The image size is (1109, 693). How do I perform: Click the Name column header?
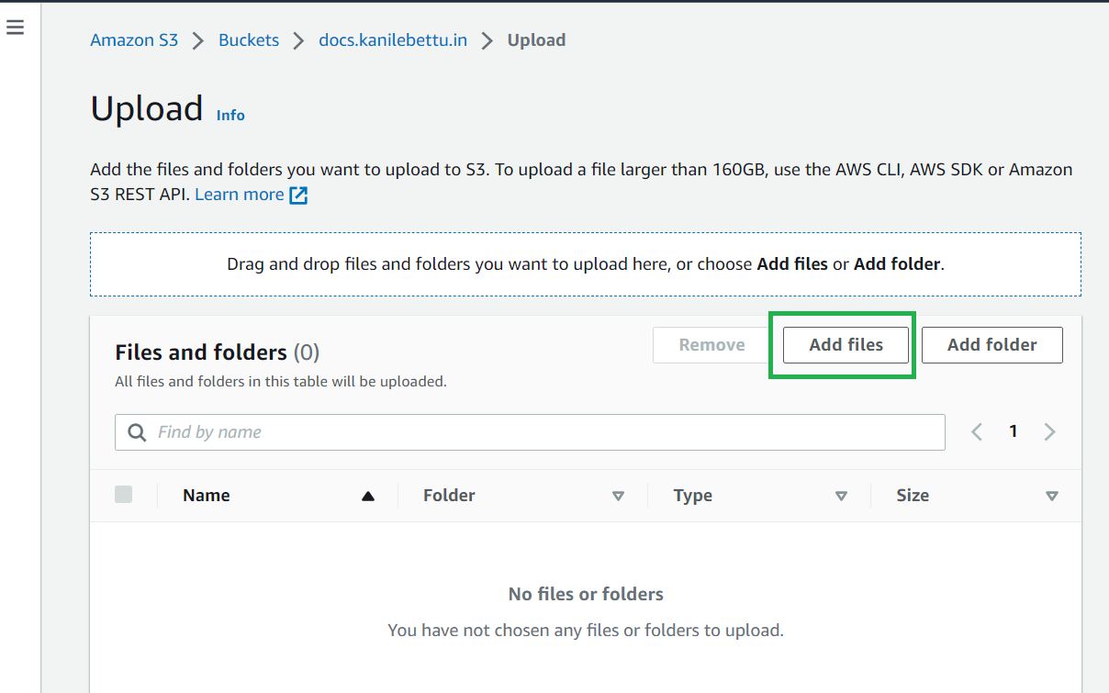coord(207,496)
